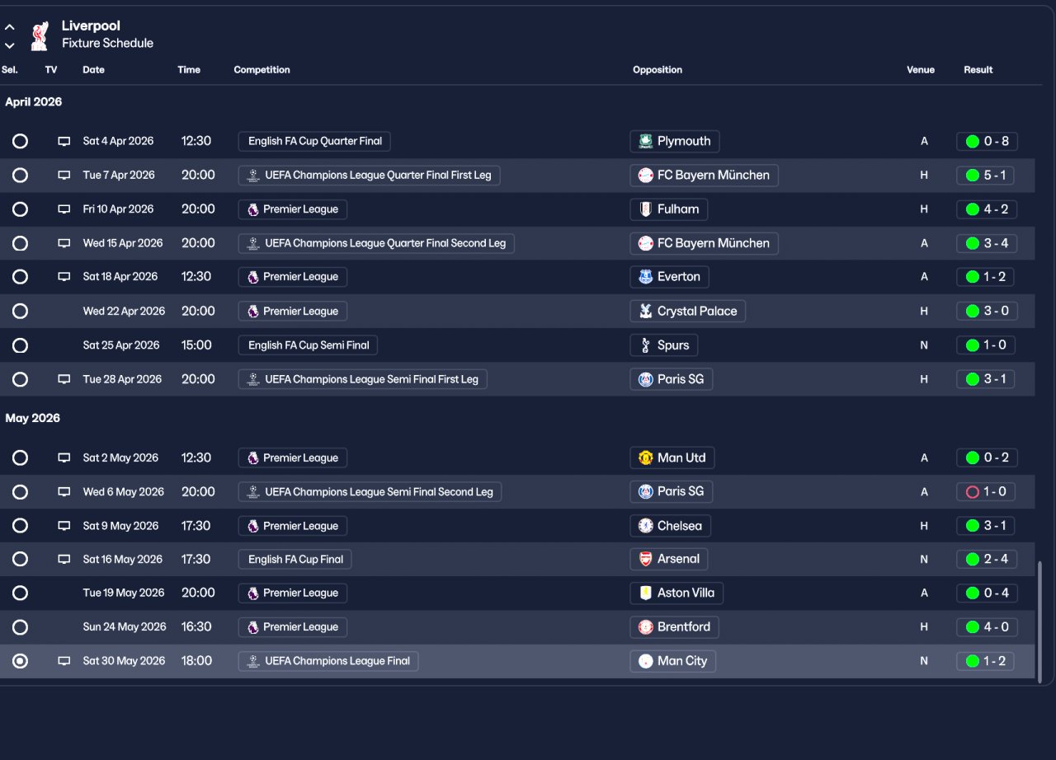Image resolution: width=1056 pixels, height=760 pixels.
Task: Click the TV icon on the Arsenal row
Action: coord(64,559)
